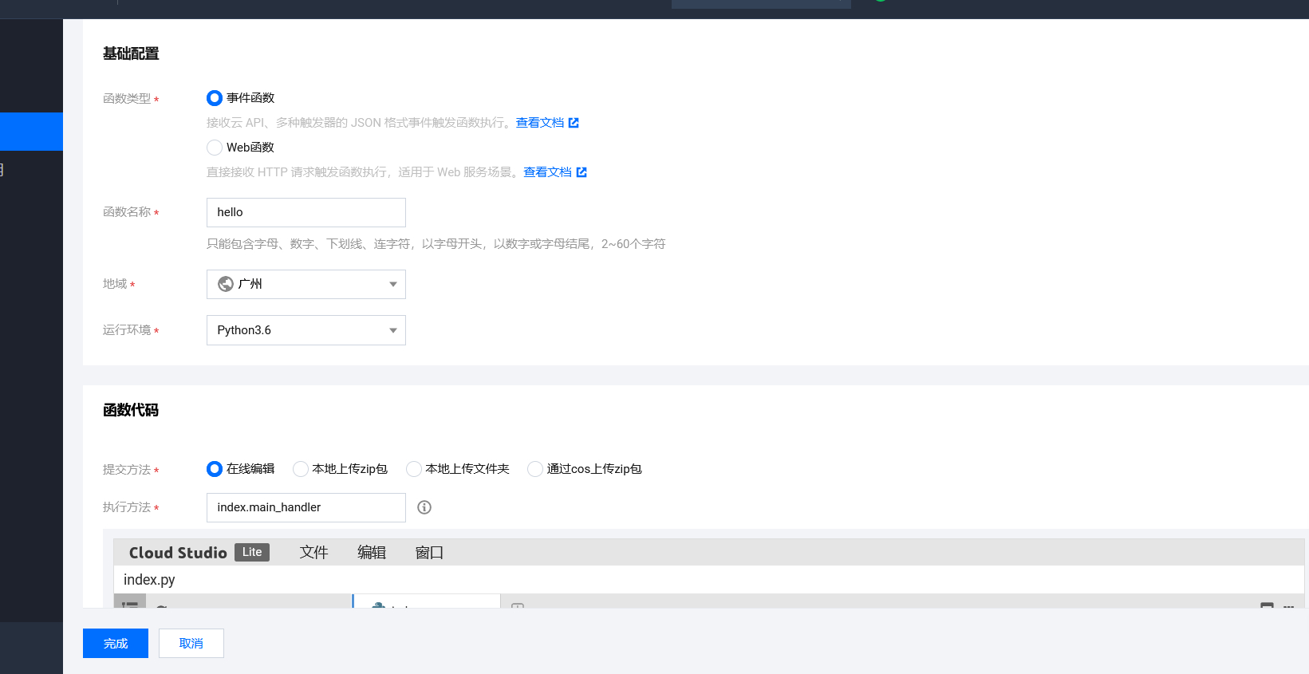Focus the 函数名称 input containing hello
Viewport: 1309px width, 674px height.
[306, 212]
